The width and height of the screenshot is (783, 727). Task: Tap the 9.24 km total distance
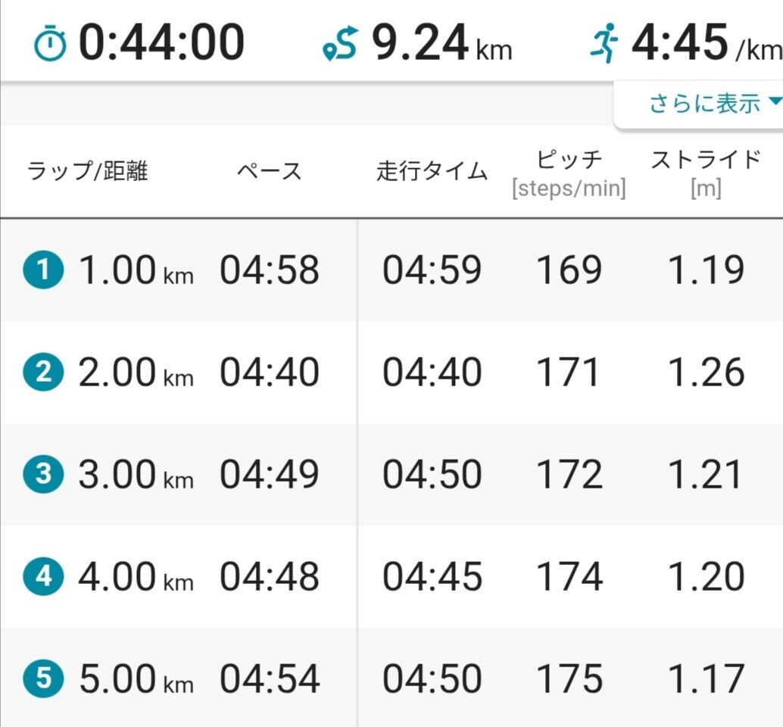tap(442, 43)
